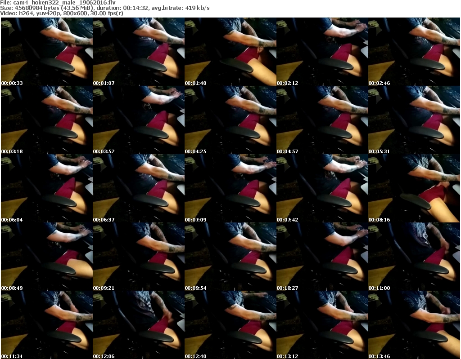Open the thumbnail marked 00:13:12

coord(322,325)
